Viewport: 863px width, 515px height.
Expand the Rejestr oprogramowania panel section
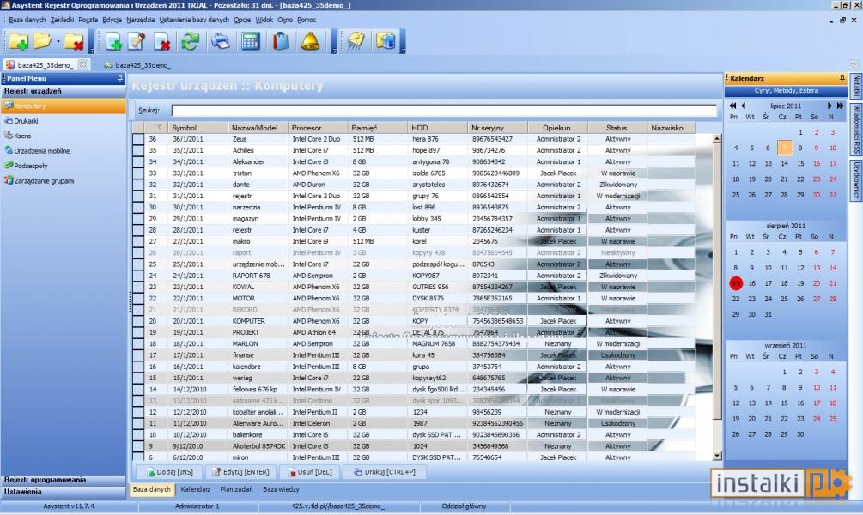pyautogui.click(x=64, y=480)
